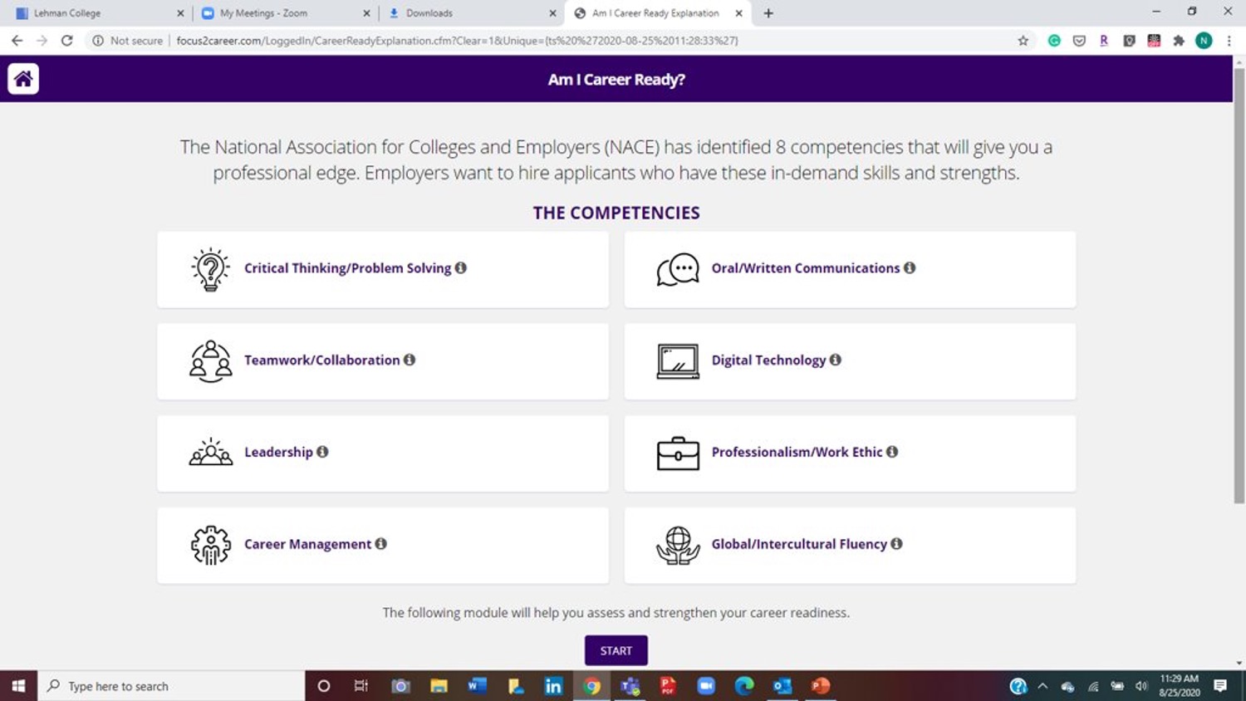
Task: Click info icon beside Career Management
Action: (381, 543)
